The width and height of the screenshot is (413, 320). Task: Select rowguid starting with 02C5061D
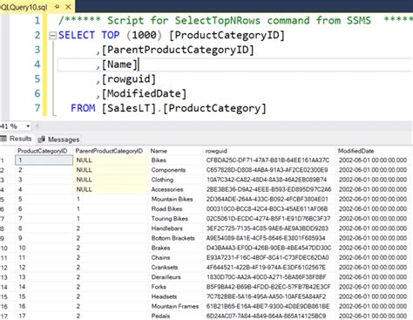click(x=268, y=219)
